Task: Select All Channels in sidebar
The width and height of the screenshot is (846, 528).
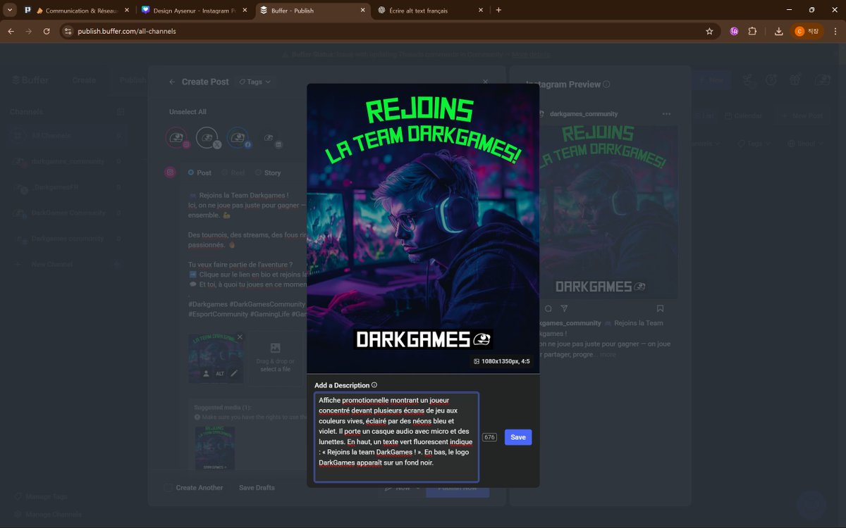Action: pos(66,135)
